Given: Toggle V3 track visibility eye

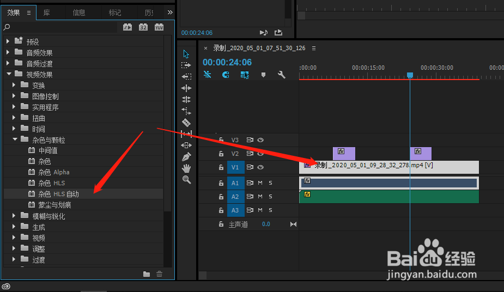Looking at the screenshot, I should [260, 140].
